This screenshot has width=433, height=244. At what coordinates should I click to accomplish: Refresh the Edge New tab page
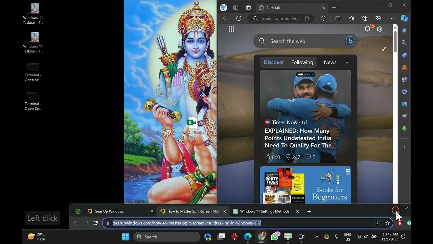point(238,18)
